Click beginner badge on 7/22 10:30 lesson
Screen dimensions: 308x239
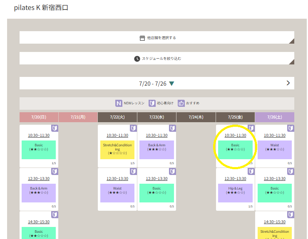point(133,128)
